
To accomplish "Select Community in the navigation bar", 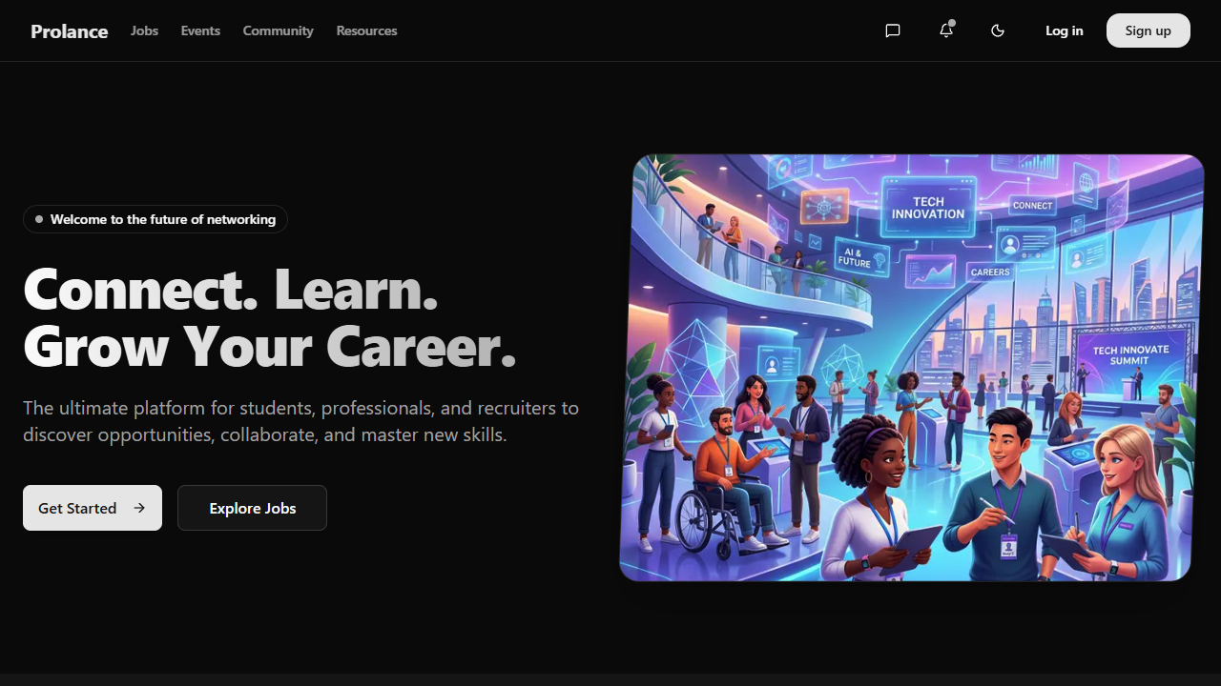I will click(x=278, y=30).
